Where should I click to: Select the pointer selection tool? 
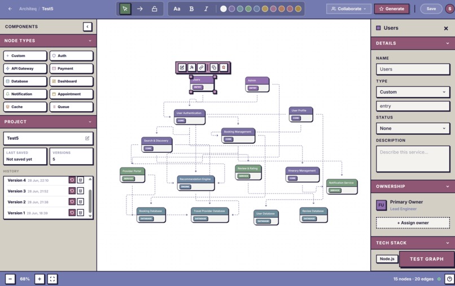tap(125, 8)
